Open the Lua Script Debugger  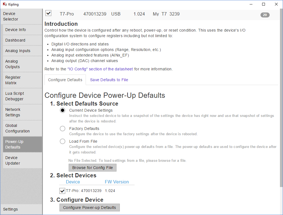(14, 96)
